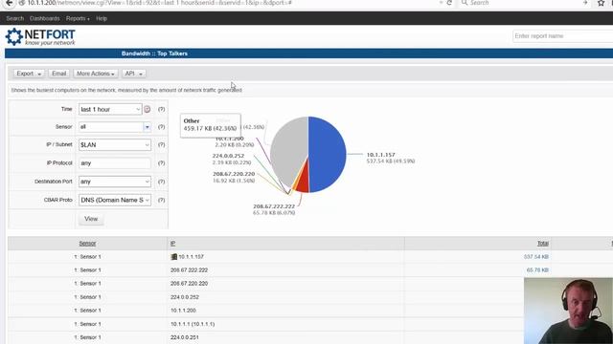Open the Dashboards menu item

45,18
